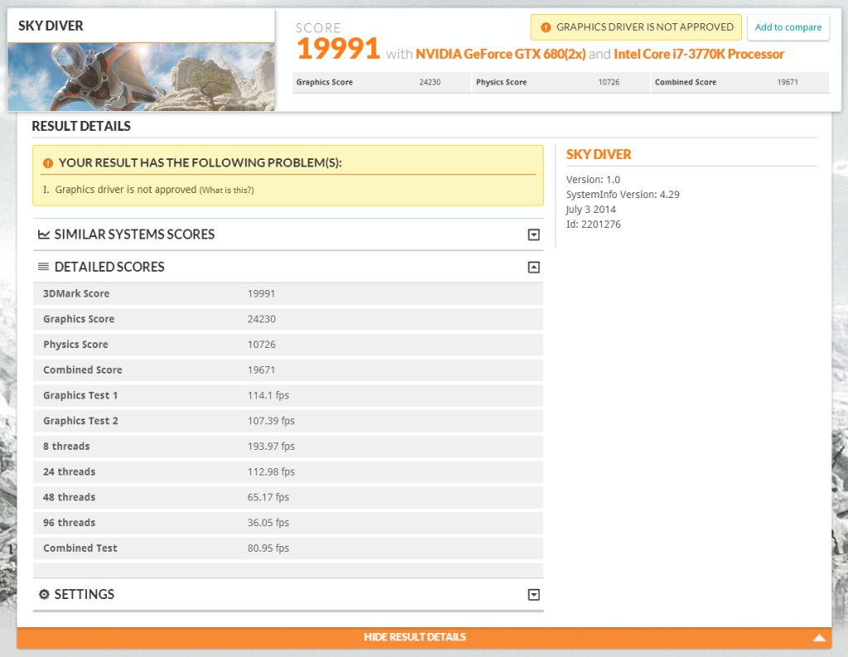This screenshot has height=657, width=848.
Task: Click the orange alert icon beside problems heading
Action: tap(48, 163)
